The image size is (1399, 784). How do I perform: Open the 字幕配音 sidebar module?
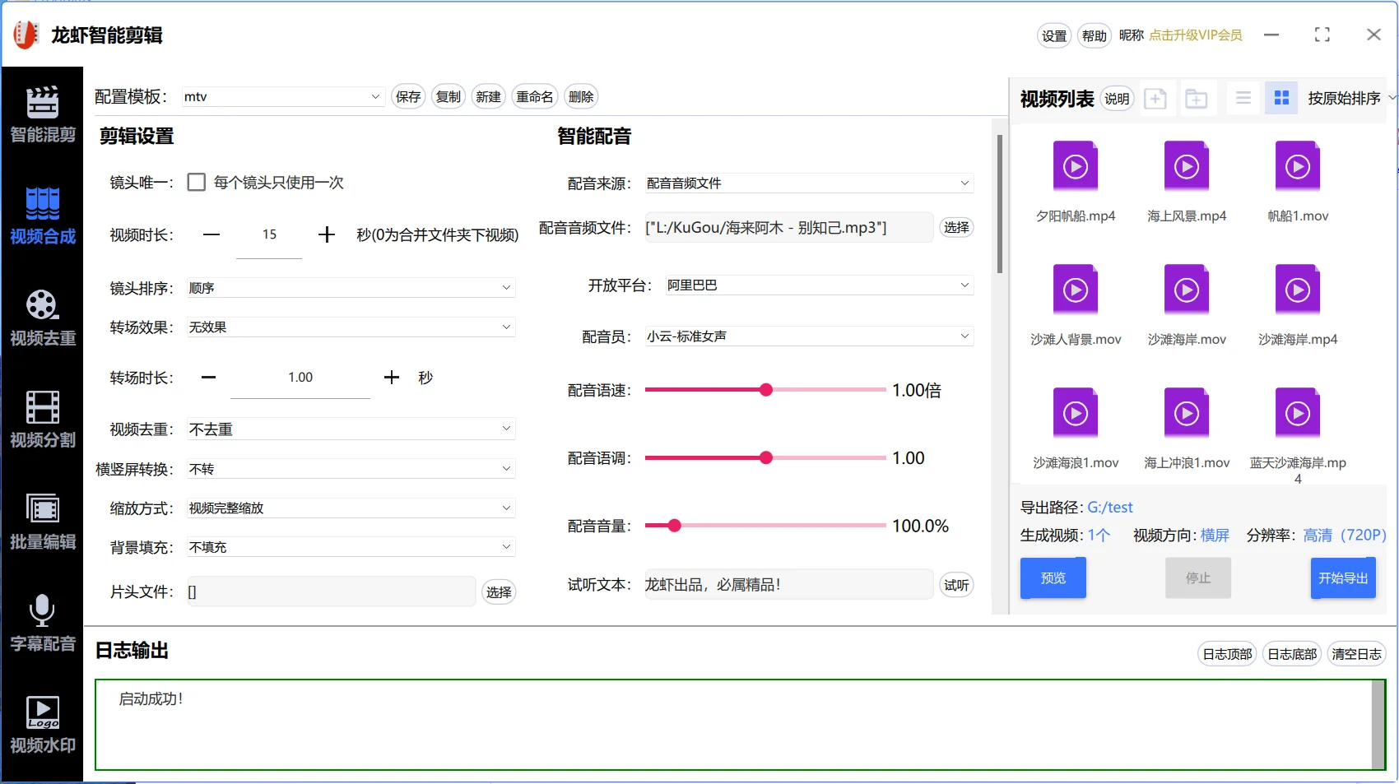coord(42,624)
